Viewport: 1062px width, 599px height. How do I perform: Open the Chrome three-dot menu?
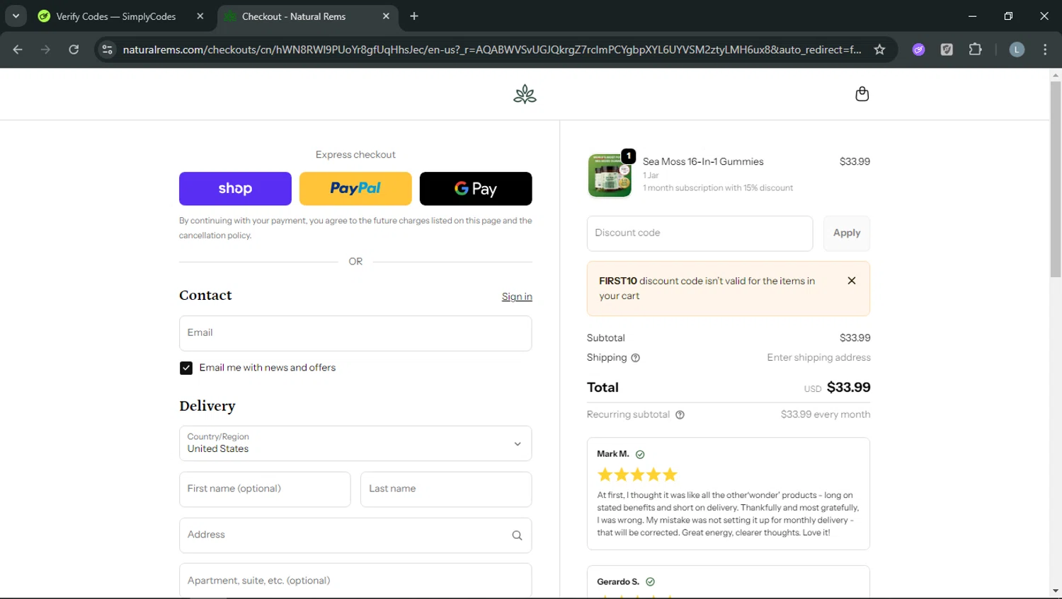tap(1045, 50)
